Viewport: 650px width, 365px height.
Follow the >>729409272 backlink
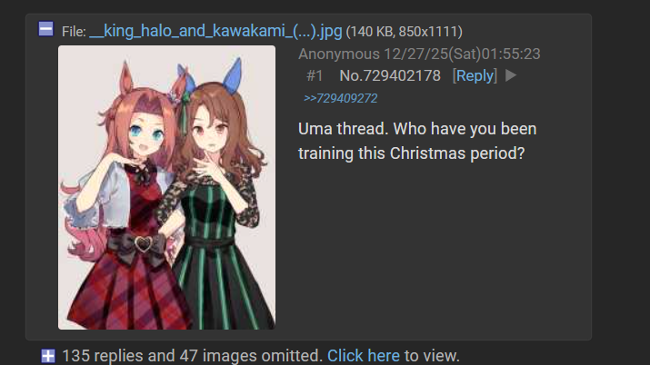[340, 98]
